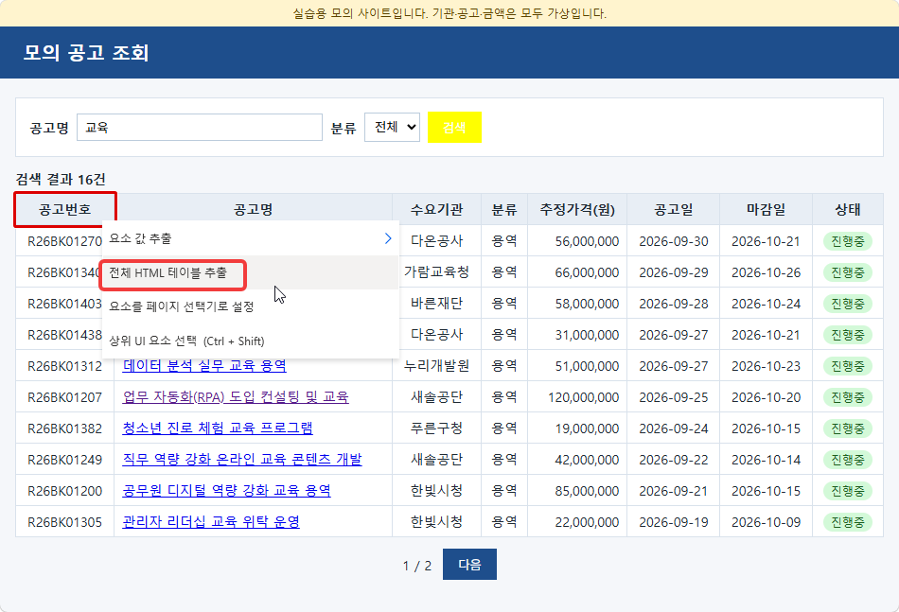This screenshot has height=612, width=899.
Task: Click deadline cell 2026-10-09
Action: [x=766, y=522]
